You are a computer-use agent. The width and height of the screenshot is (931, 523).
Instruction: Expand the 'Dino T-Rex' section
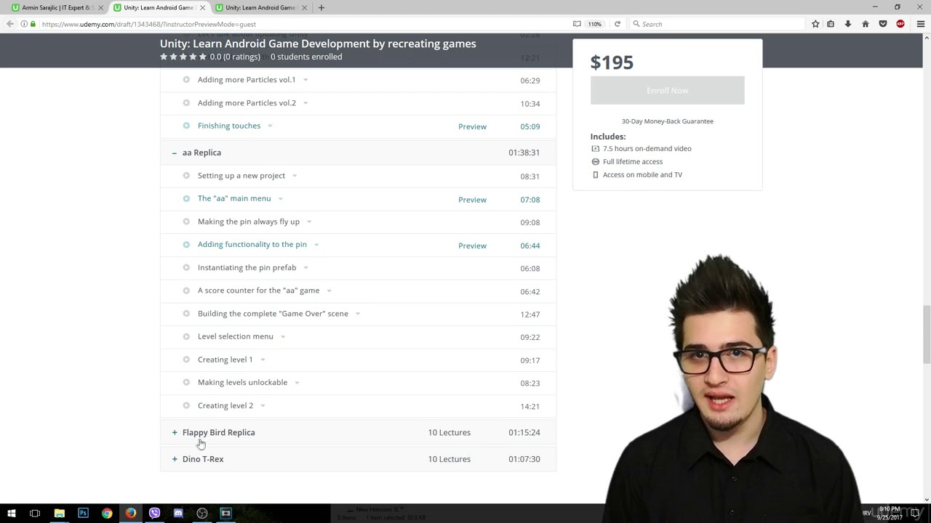(x=175, y=459)
